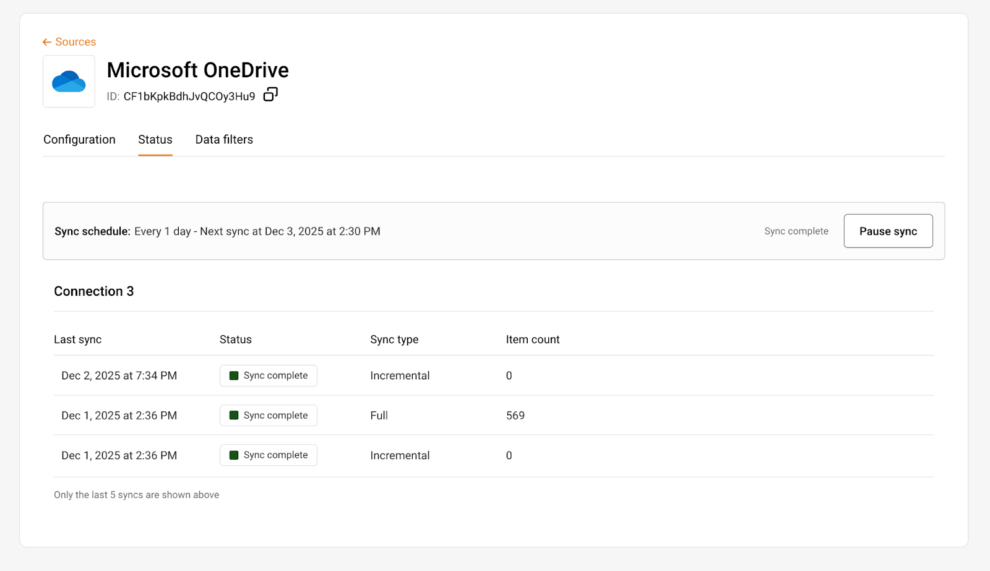Click the Dec 2, 2025 at 7:34 PM entry
990x571 pixels.
[119, 376]
